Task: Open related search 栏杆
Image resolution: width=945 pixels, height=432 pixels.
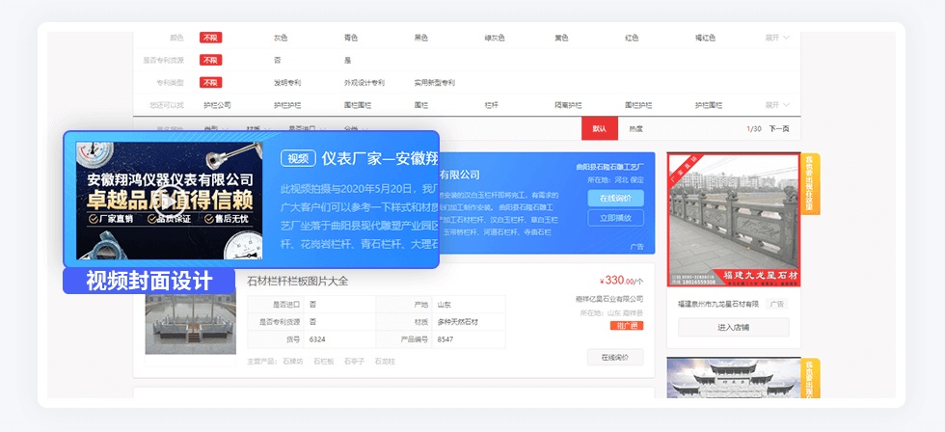Action: pyautogui.click(x=491, y=105)
